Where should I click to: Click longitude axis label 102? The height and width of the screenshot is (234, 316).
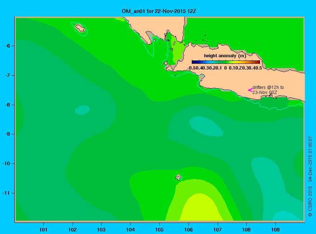coord(72,230)
